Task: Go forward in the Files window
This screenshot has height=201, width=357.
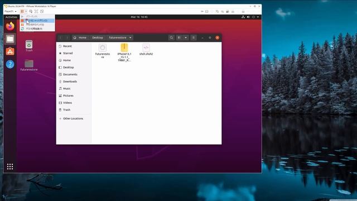Action: click(67, 37)
